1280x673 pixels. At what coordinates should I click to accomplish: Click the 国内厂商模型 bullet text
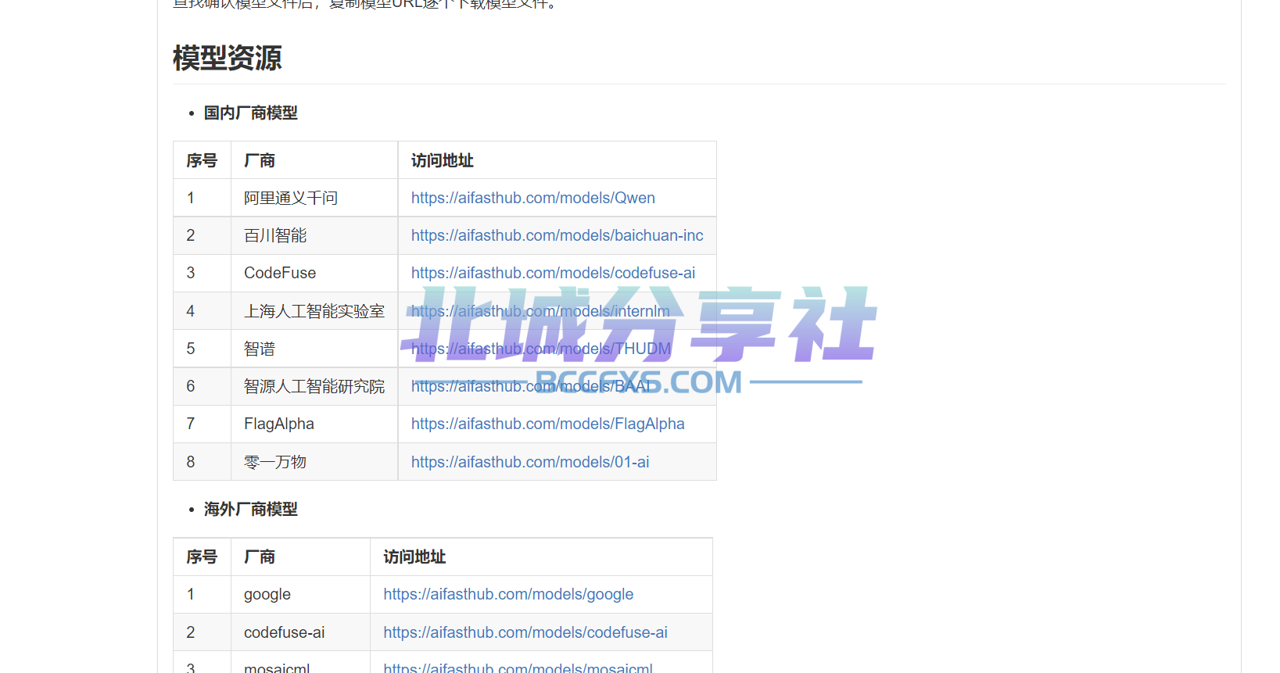(x=250, y=113)
